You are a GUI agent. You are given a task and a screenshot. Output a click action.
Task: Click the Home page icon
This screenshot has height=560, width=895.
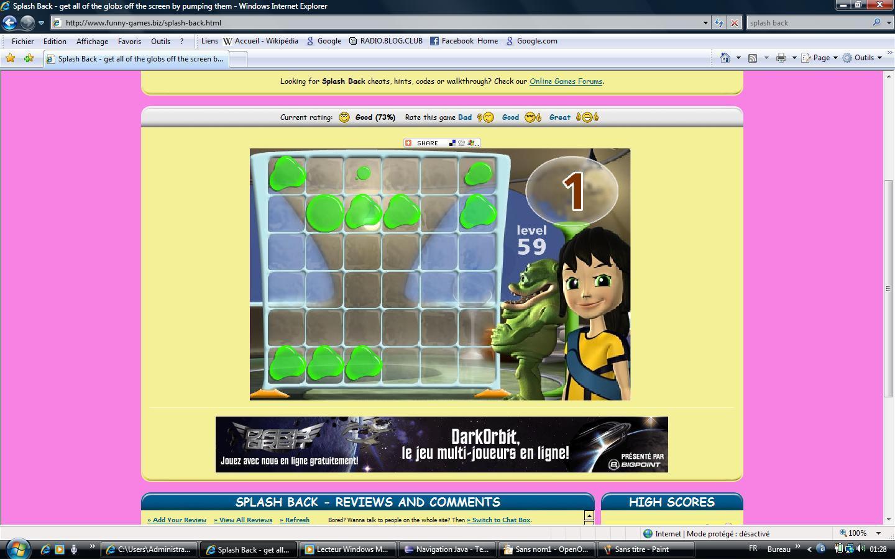pyautogui.click(x=725, y=58)
